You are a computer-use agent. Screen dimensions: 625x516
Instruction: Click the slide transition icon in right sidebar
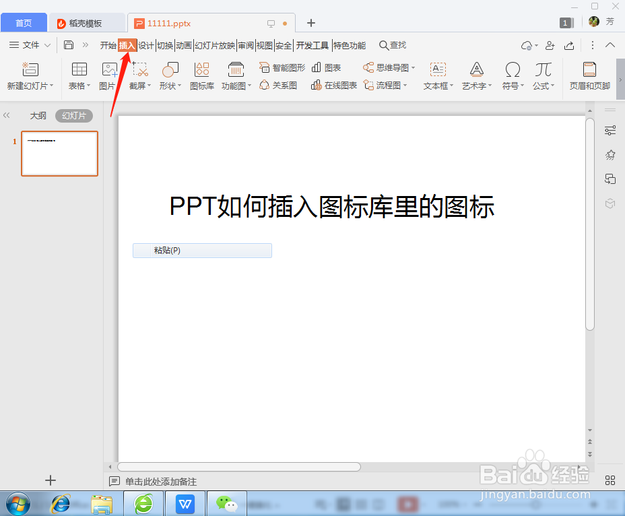click(610, 179)
